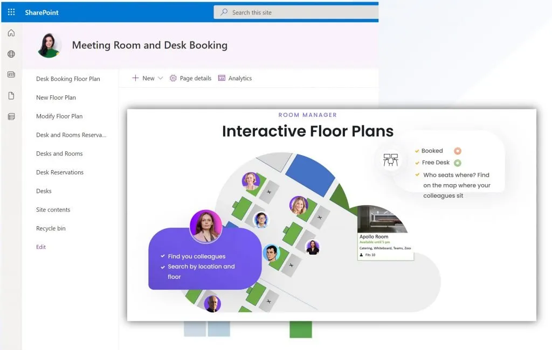Open the news feed rail icon
Screen dimensions: 552x350
tap(11, 74)
